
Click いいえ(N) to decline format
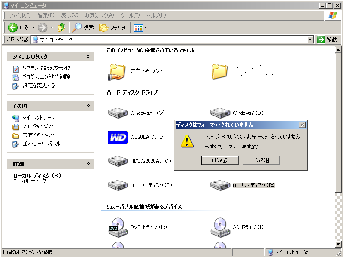261,160
